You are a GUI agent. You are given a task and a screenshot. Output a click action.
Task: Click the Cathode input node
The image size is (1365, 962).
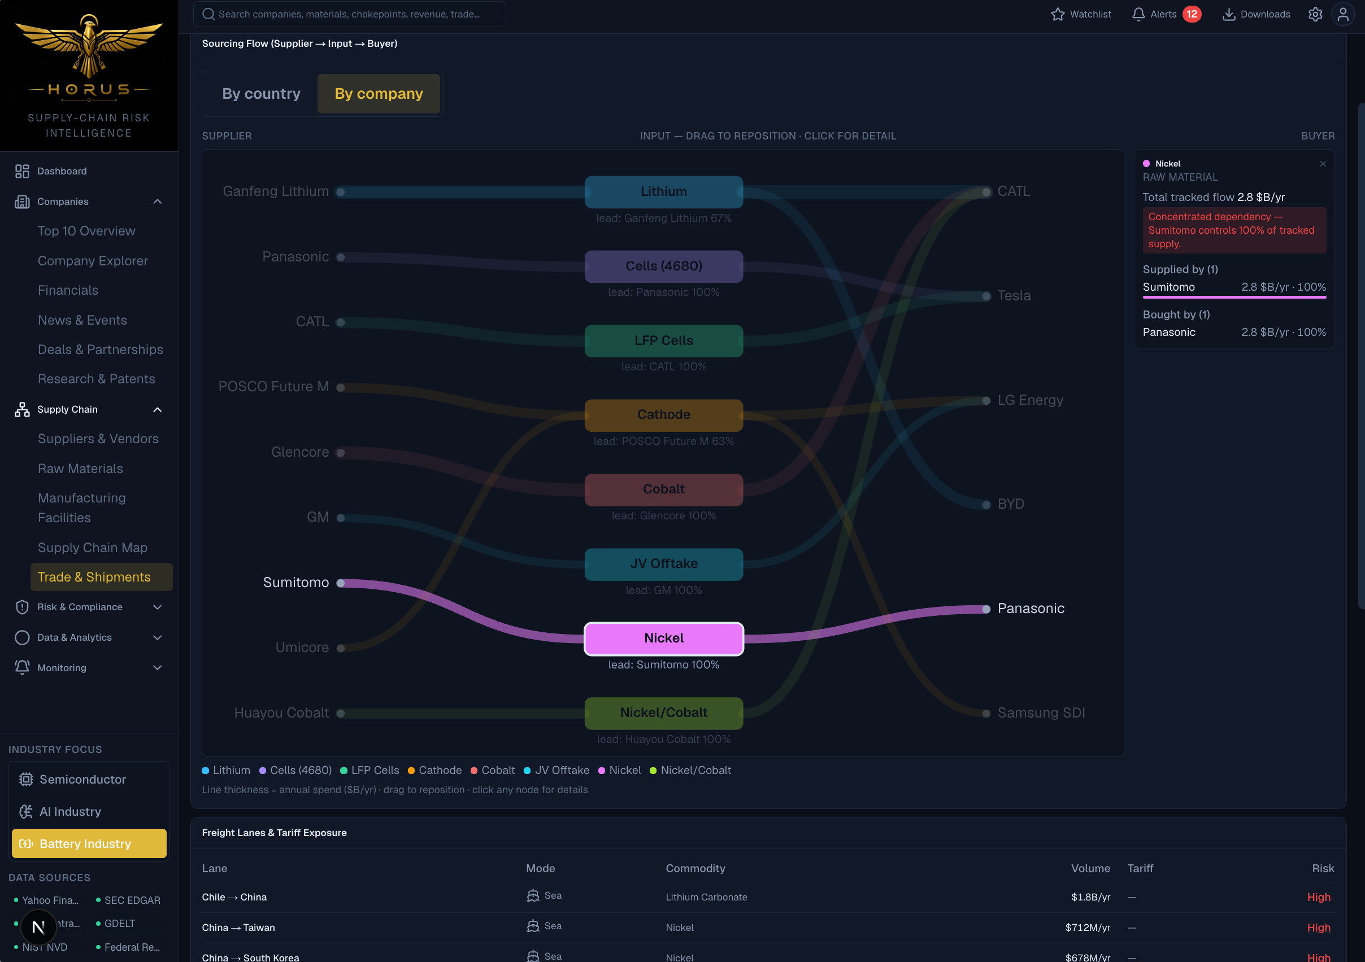663,416
